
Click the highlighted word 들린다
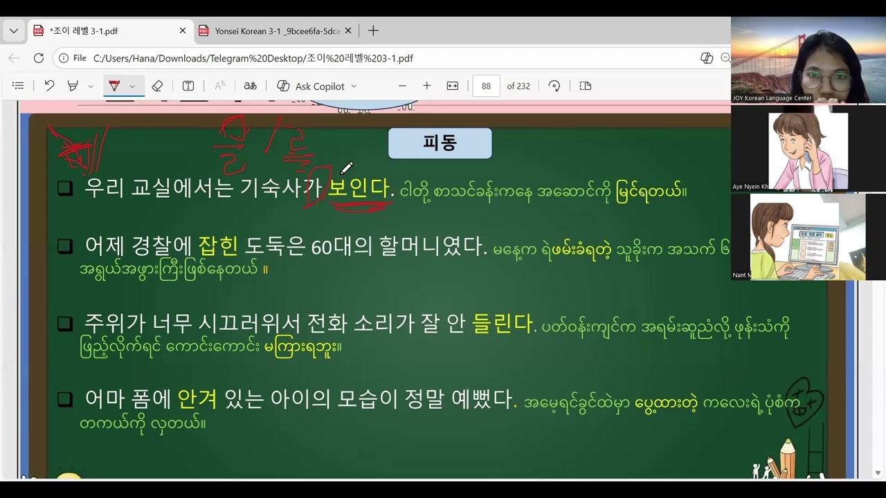tap(503, 323)
